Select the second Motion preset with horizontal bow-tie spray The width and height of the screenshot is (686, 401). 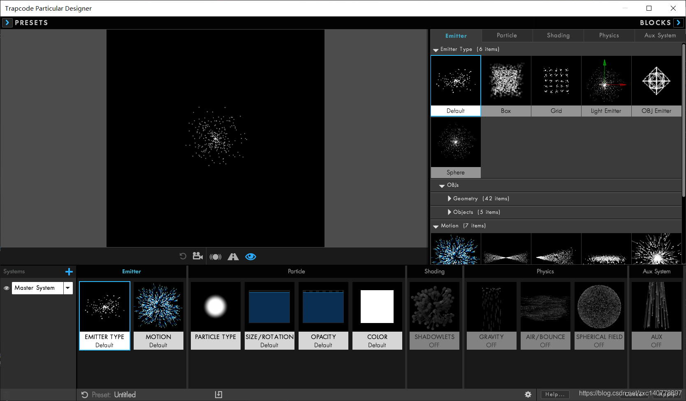coord(506,249)
